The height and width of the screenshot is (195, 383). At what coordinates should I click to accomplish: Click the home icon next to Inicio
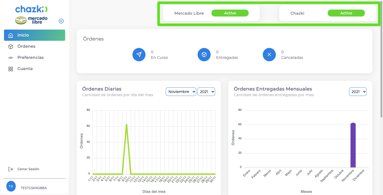pos(11,35)
